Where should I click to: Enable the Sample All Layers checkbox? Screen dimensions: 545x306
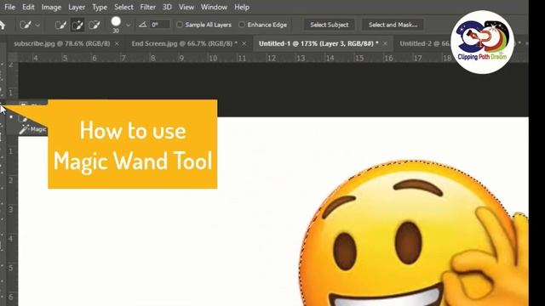tap(180, 25)
